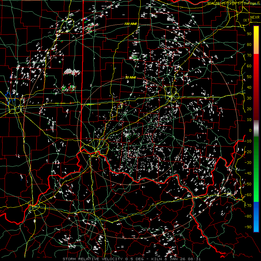Click the 30 value on the velocity scale

coord(249,98)
